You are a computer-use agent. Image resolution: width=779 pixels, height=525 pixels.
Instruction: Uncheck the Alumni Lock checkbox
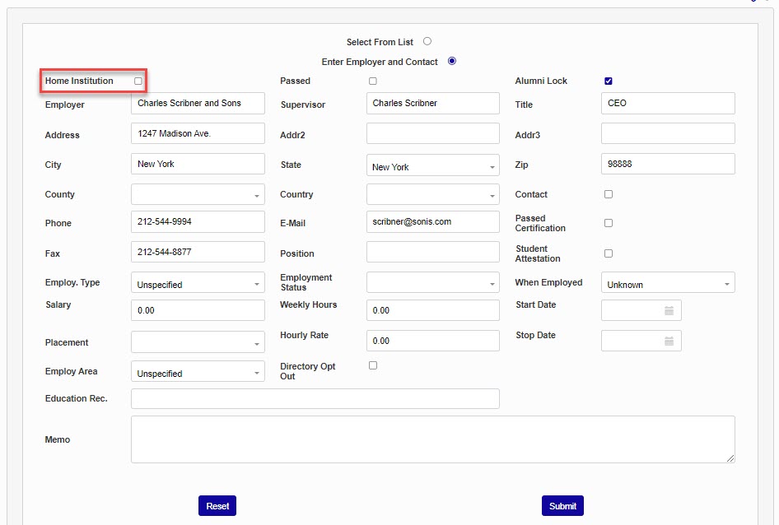coord(609,81)
